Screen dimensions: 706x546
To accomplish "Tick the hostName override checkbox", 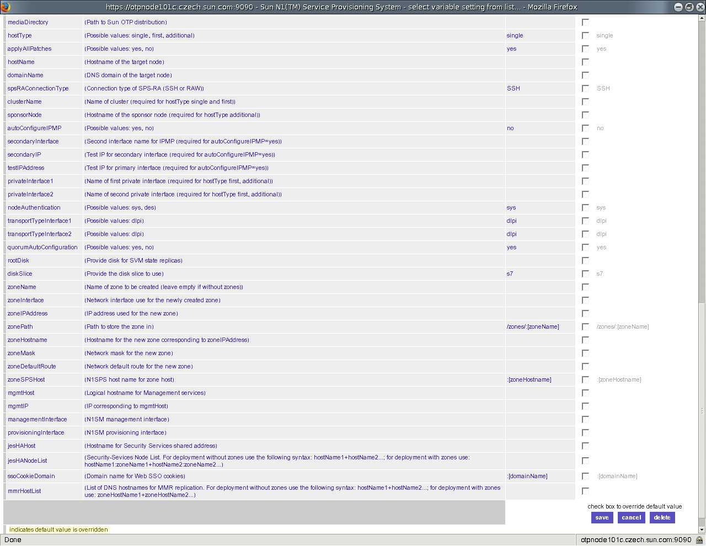I will pos(585,62).
